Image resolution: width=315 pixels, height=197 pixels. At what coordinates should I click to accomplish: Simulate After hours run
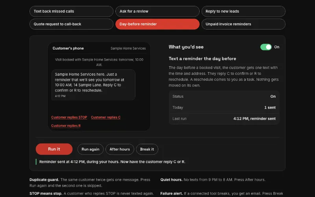[x=120, y=149]
